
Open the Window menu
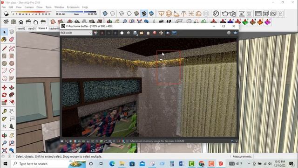(x=59, y=7)
